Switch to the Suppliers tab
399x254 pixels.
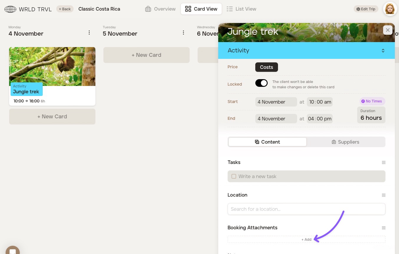pyautogui.click(x=346, y=142)
